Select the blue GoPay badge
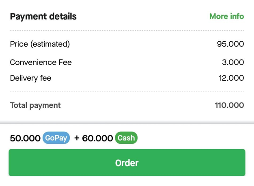Image resolution: width=254 pixels, height=186 pixels. (x=56, y=138)
